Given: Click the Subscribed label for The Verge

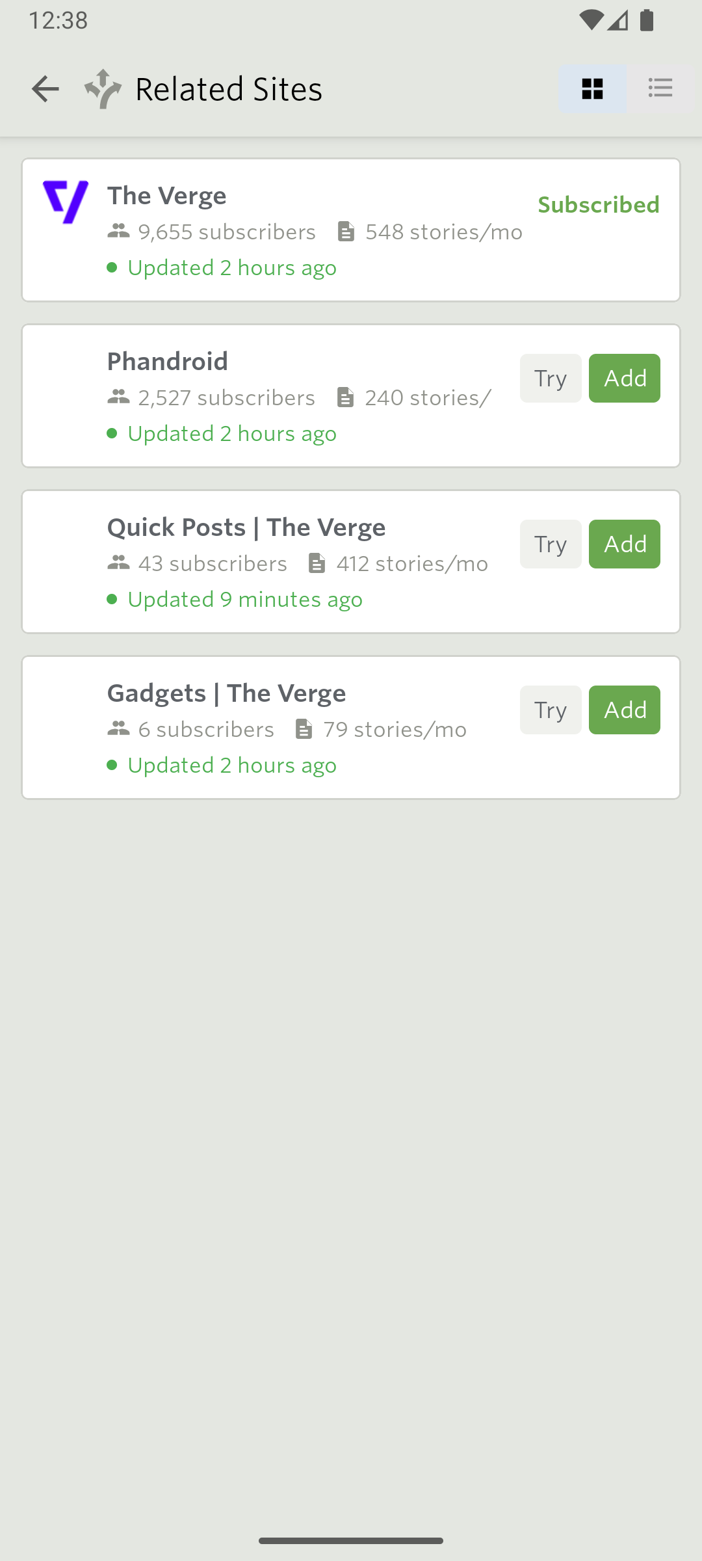Looking at the screenshot, I should point(599,205).
